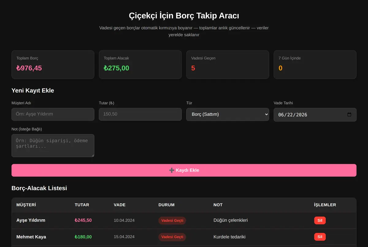Delete the Mehmet Kaya record with Sil
The image size is (368, 247).
[320, 237]
